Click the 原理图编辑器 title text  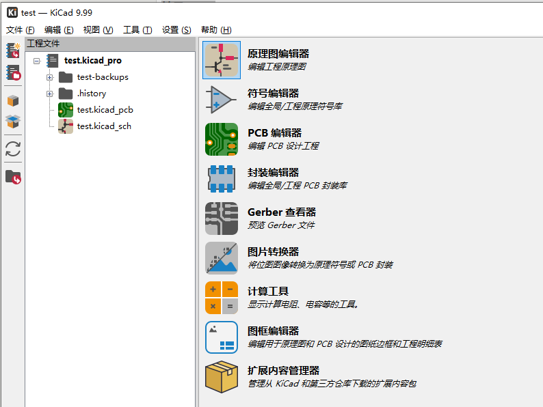[x=278, y=53]
